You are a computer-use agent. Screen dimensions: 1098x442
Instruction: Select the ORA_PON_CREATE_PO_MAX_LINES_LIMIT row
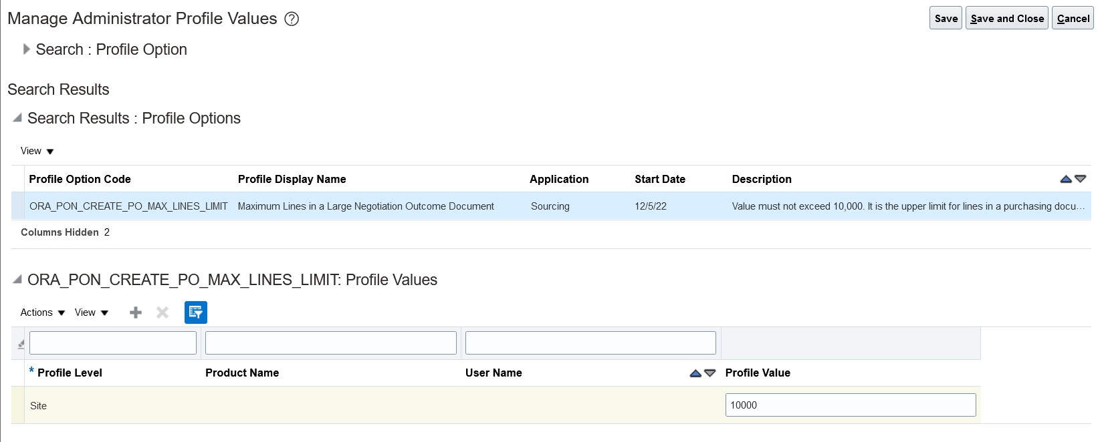tap(128, 206)
